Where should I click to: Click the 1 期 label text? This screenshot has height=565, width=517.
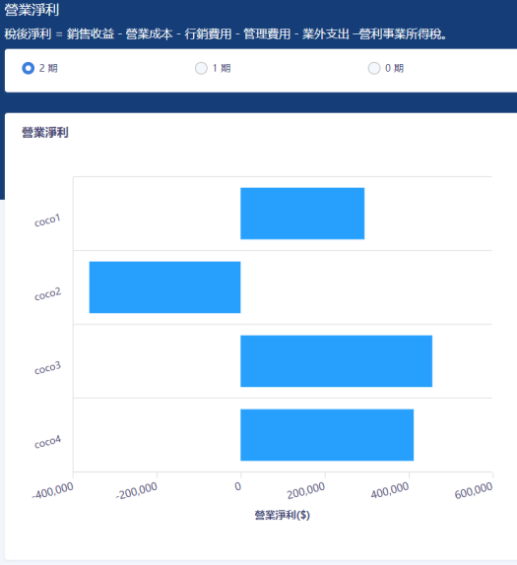point(222,68)
